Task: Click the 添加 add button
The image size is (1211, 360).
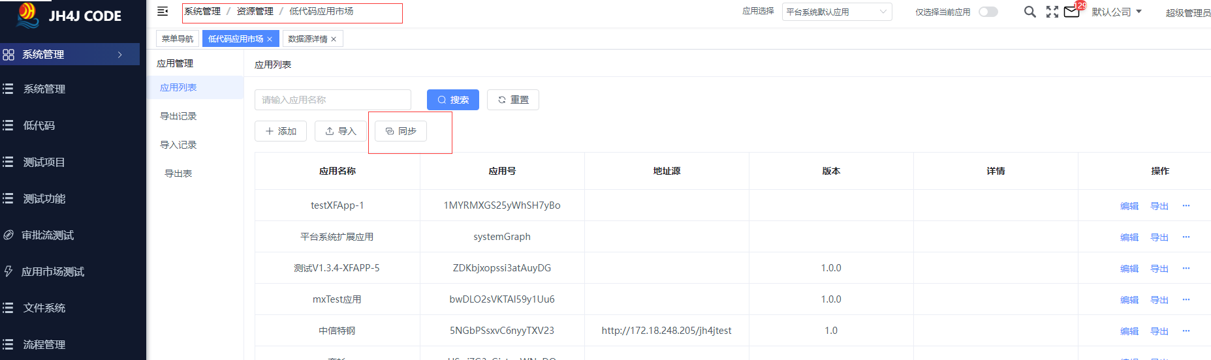Action: coord(281,131)
